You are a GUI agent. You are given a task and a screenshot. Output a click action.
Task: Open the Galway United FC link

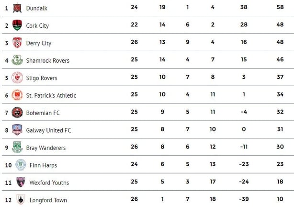(x=48, y=130)
